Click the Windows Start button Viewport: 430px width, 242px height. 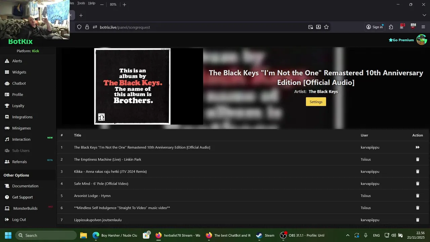click(8, 235)
